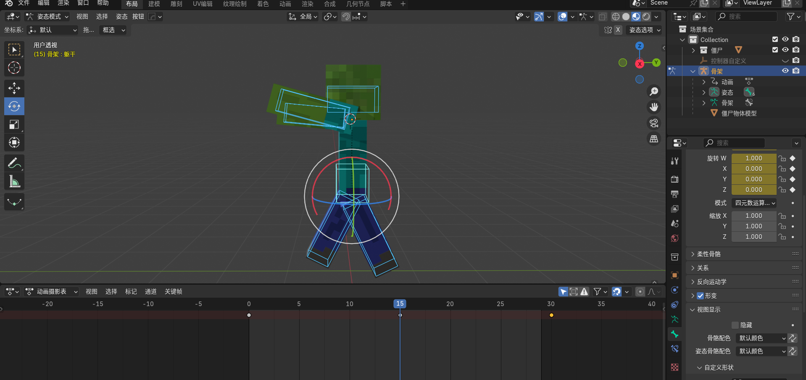The height and width of the screenshot is (380, 806).
Task: Click the viewport zoom magnifier icon
Action: click(x=654, y=92)
